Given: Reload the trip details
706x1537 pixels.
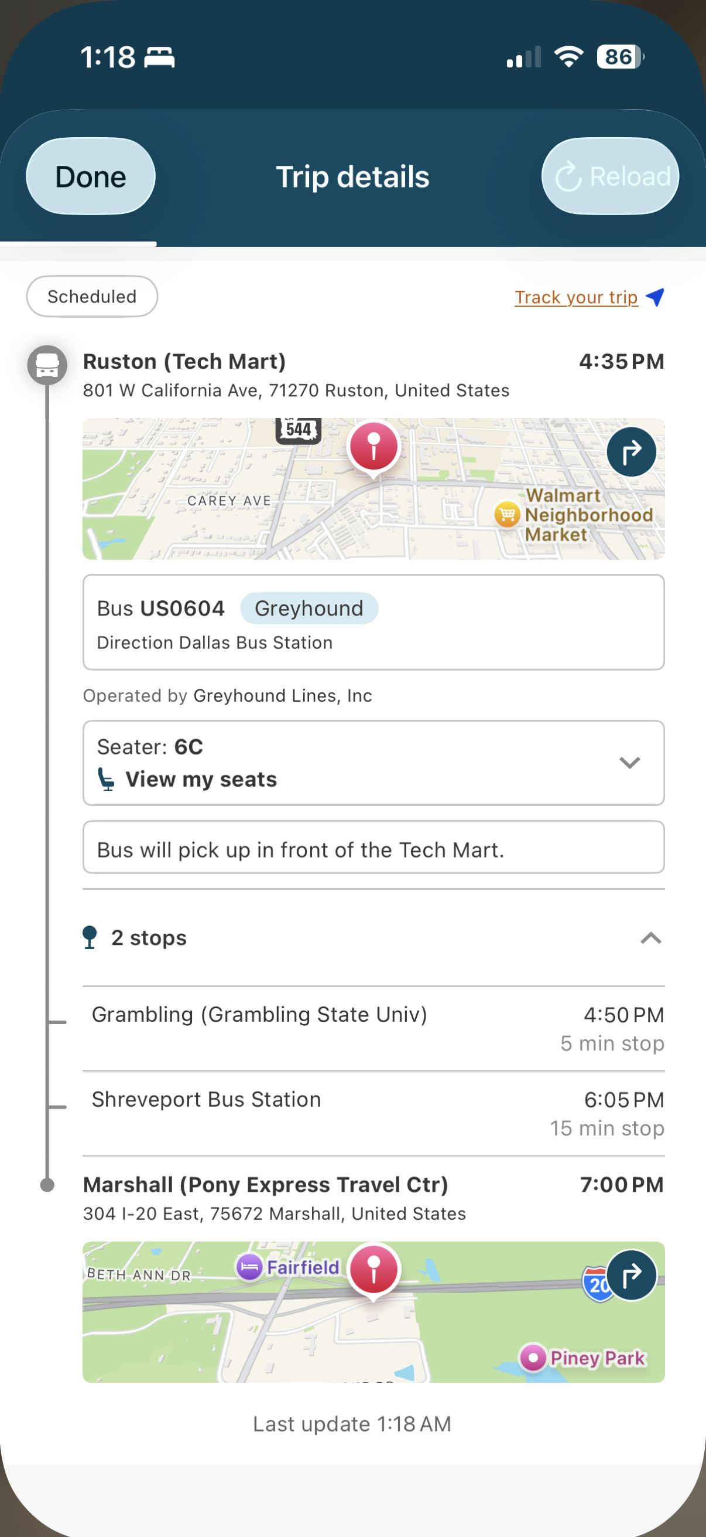Looking at the screenshot, I should (610, 176).
